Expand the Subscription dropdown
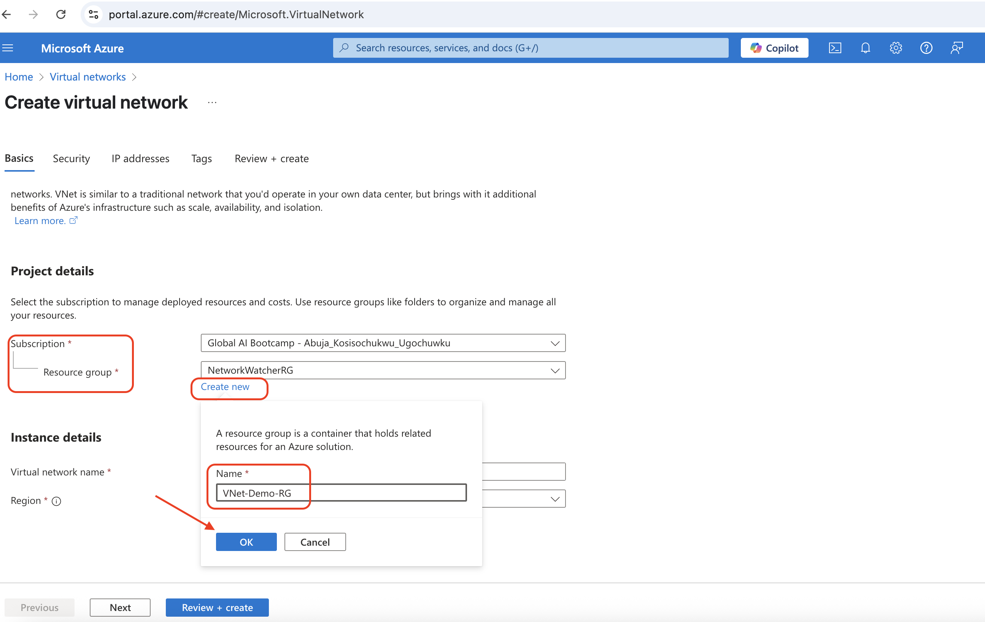The width and height of the screenshot is (985, 622). tap(383, 343)
